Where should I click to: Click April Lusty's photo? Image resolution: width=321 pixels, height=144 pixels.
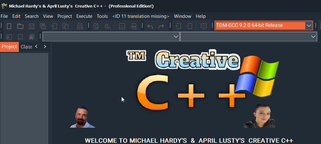[x=259, y=116]
